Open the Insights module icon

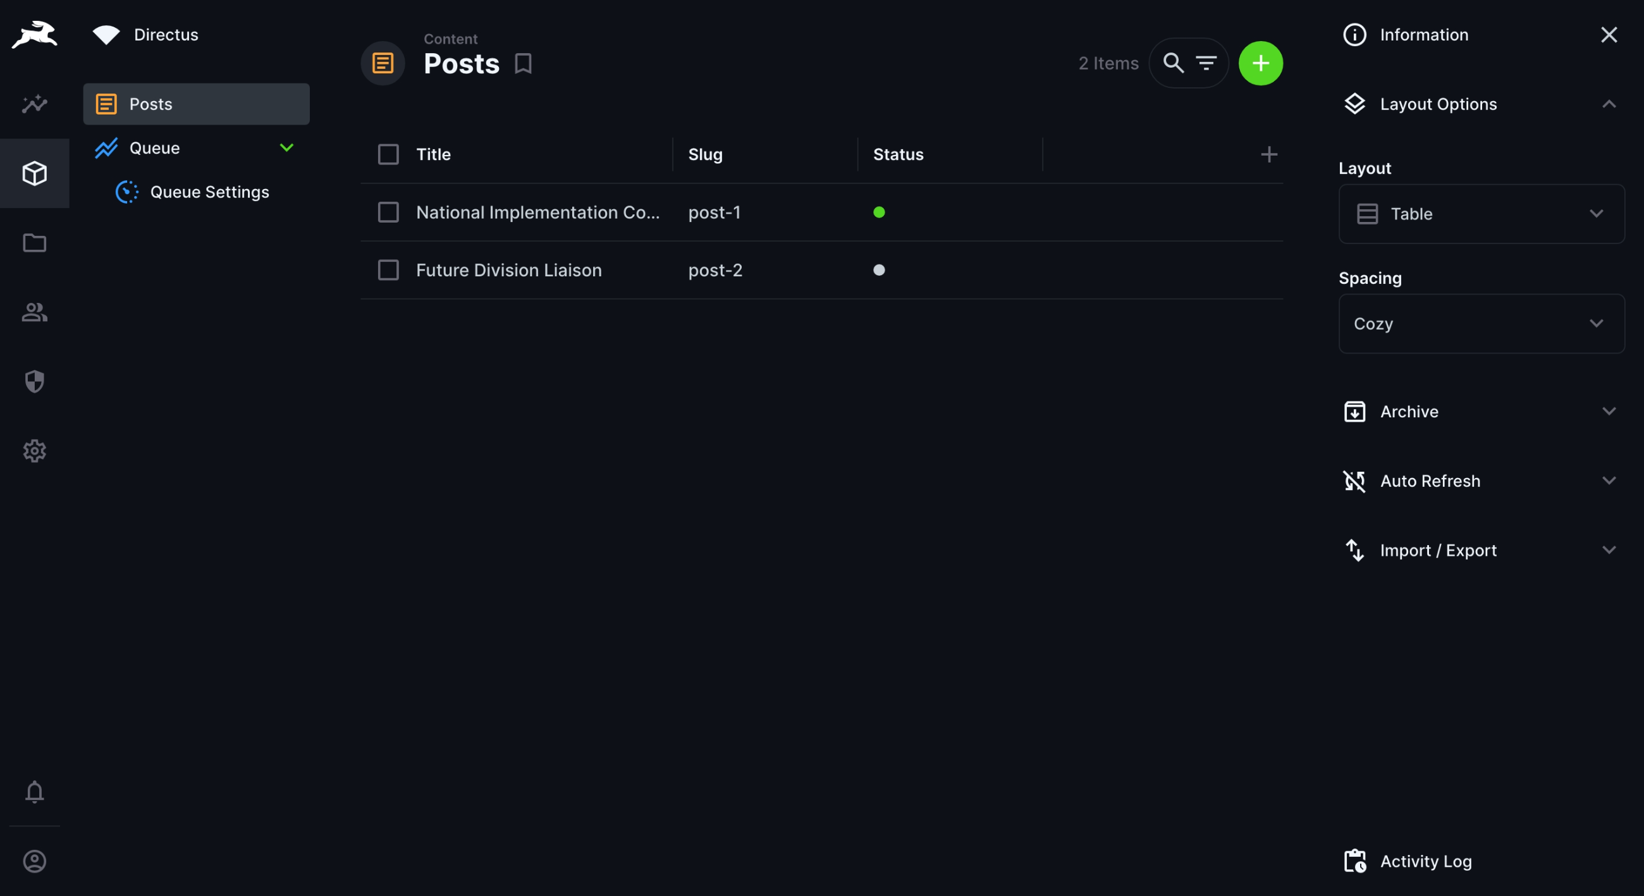pyautogui.click(x=35, y=104)
